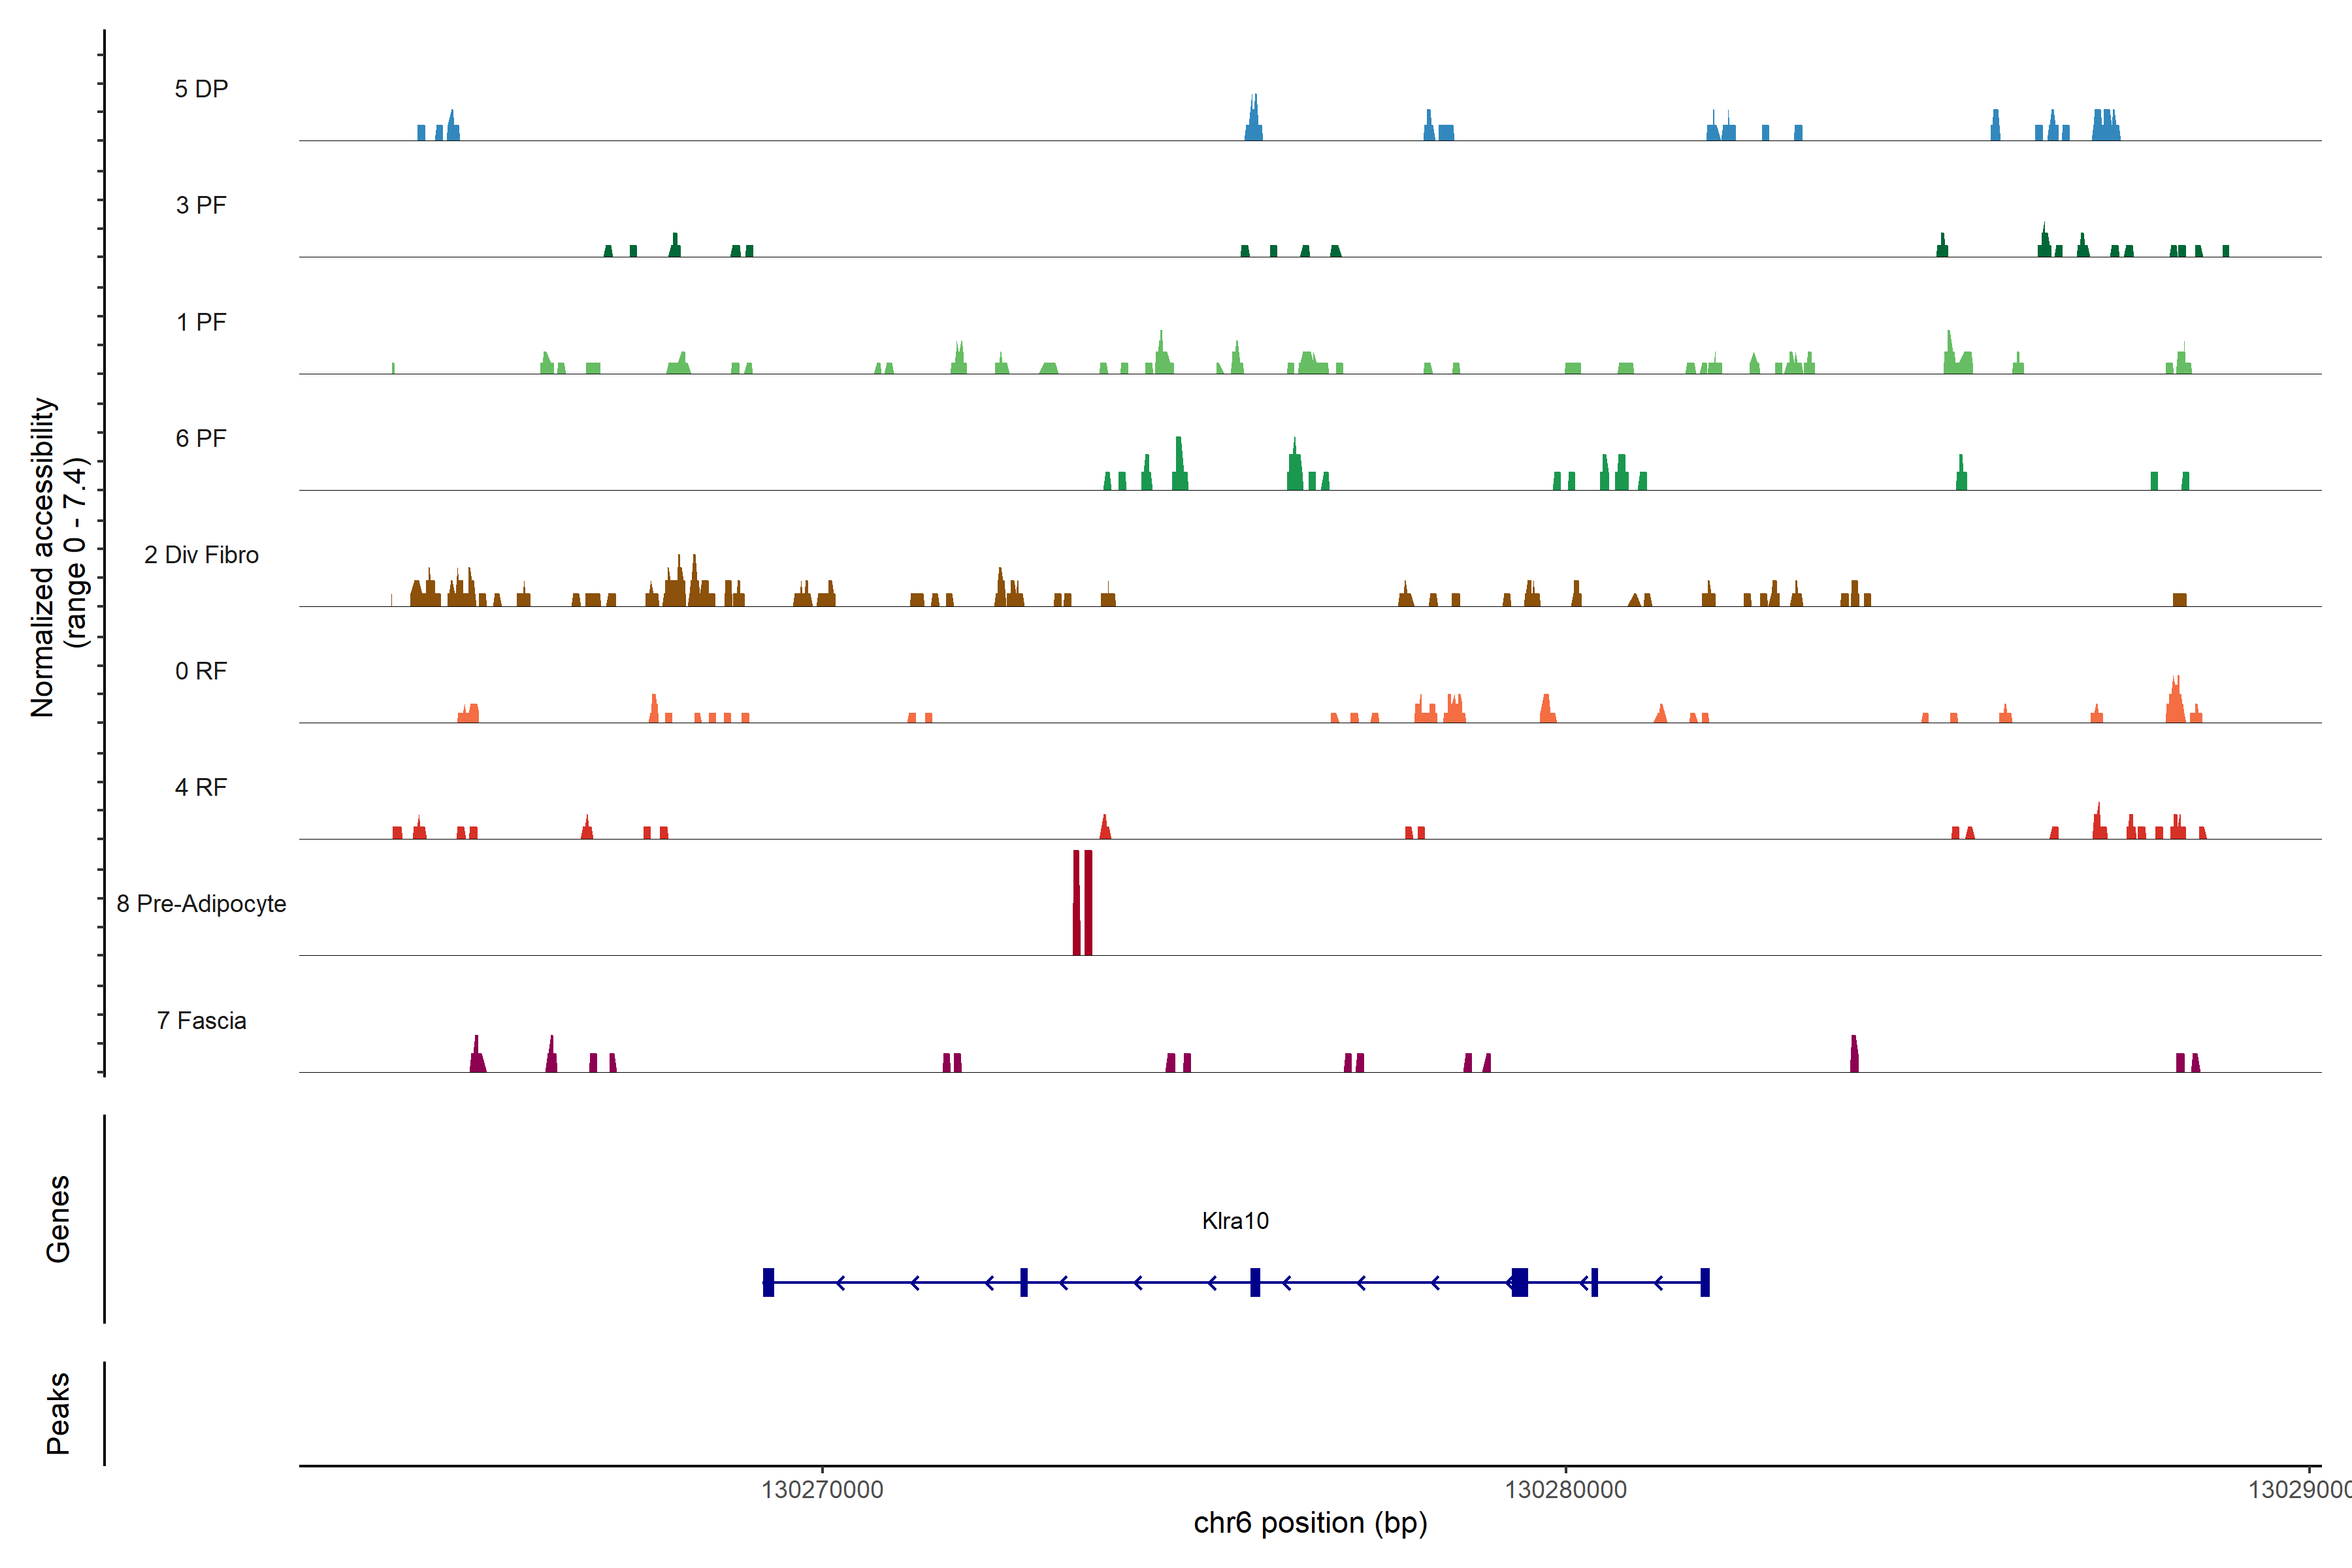Click the 1 PF track label
This screenshot has height=1568, width=2352.
coord(201,322)
